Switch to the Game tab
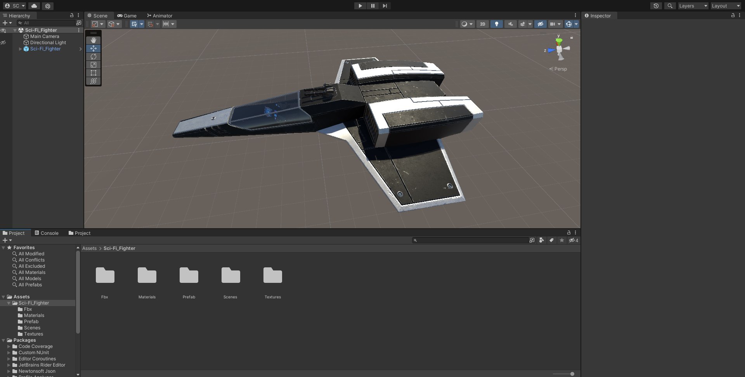Image resolution: width=745 pixels, height=377 pixels. point(127,15)
